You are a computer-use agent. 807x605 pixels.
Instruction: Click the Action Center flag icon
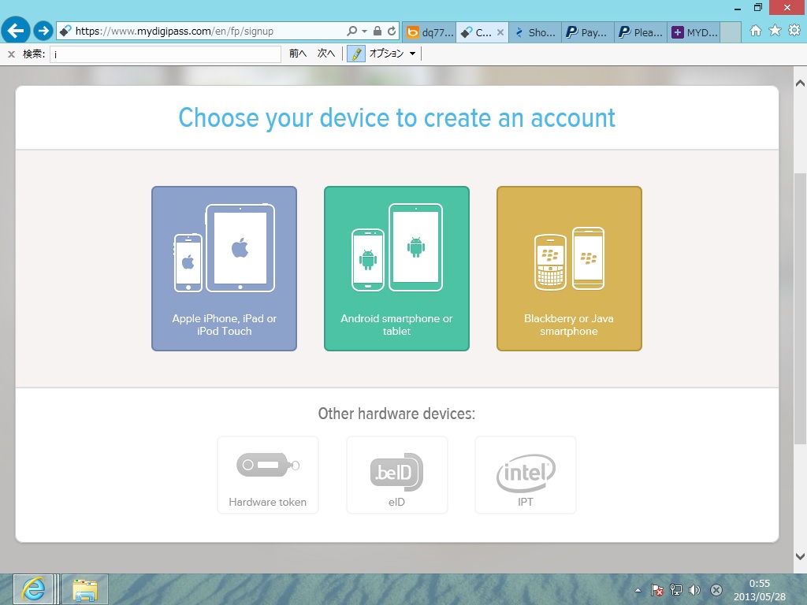656,590
